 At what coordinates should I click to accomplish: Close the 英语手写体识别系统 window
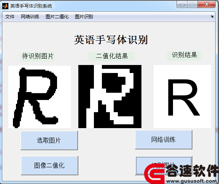click(x=206, y=5)
